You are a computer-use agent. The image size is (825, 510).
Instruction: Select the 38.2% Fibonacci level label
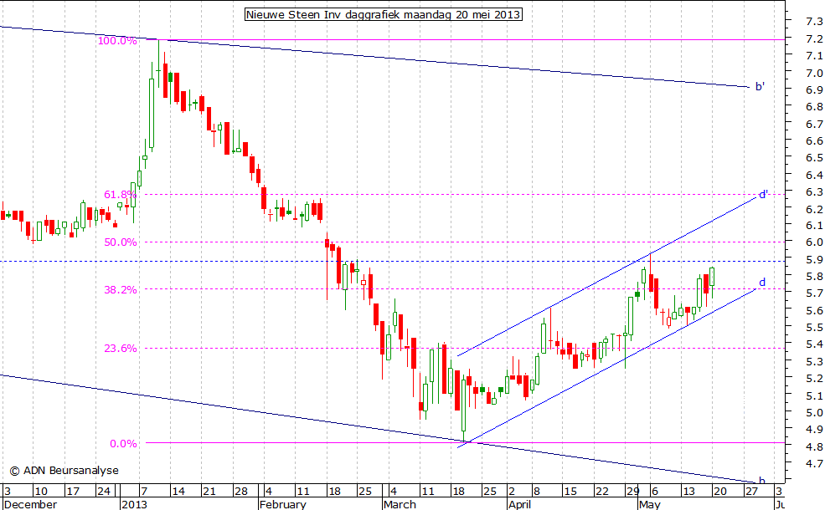tap(121, 290)
